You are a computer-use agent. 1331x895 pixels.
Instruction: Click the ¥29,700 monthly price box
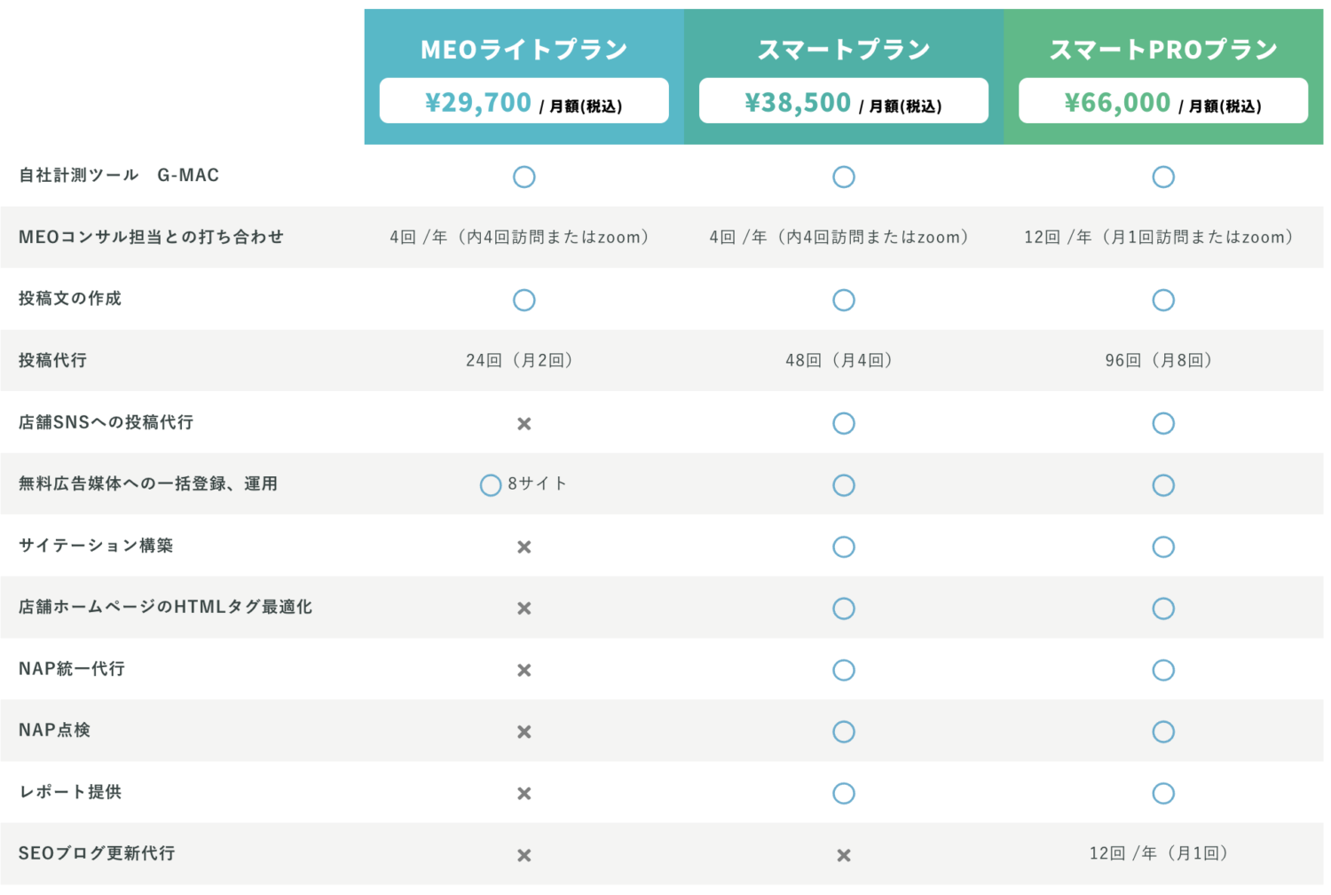click(x=524, y=100)
